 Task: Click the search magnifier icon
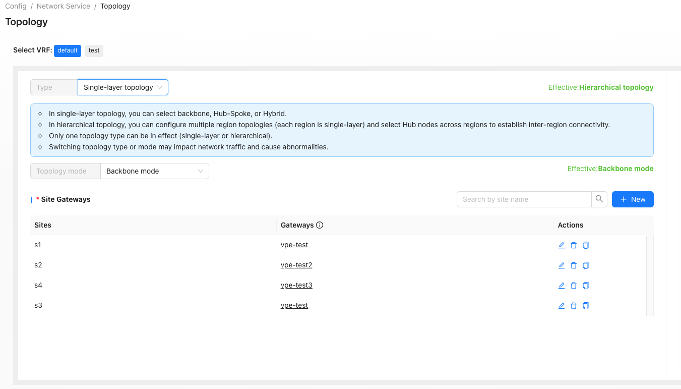[599, 199]
